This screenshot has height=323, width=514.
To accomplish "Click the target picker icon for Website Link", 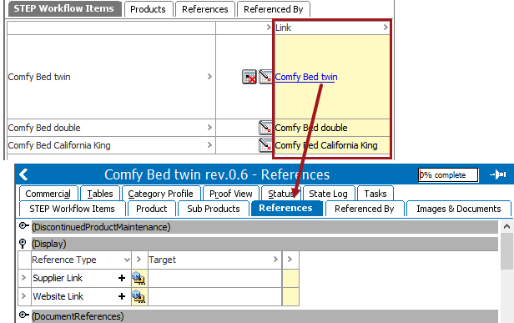I will pos(139,297).
